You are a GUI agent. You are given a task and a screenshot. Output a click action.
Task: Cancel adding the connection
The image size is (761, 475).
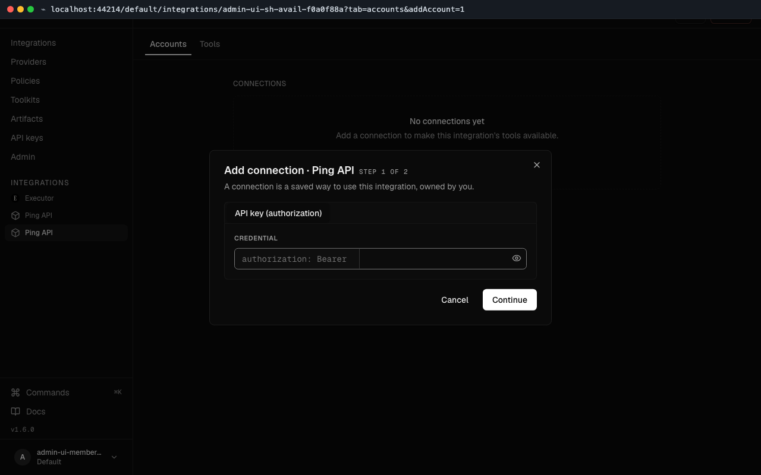point(455,300)
